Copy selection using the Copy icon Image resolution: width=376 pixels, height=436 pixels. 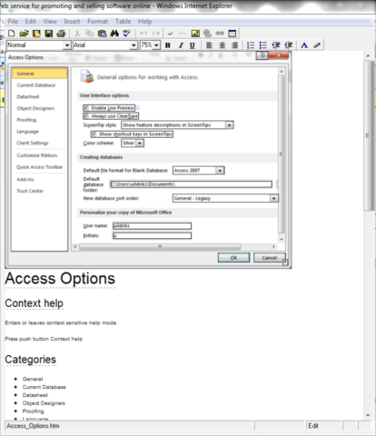(90, 34)
